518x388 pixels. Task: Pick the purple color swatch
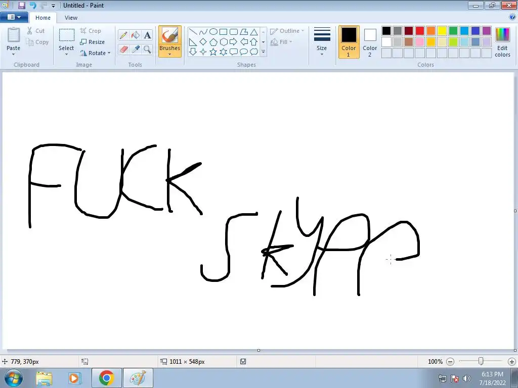click(487, 31)
